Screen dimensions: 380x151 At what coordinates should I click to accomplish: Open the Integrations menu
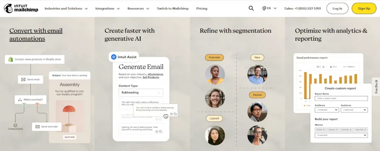pos(107,9)
